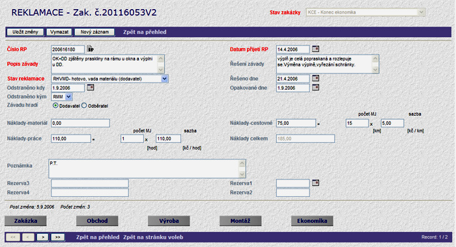This screenshot has height=247, width=456.
Task: Go to the Obchod section
Action: point(97,221)
